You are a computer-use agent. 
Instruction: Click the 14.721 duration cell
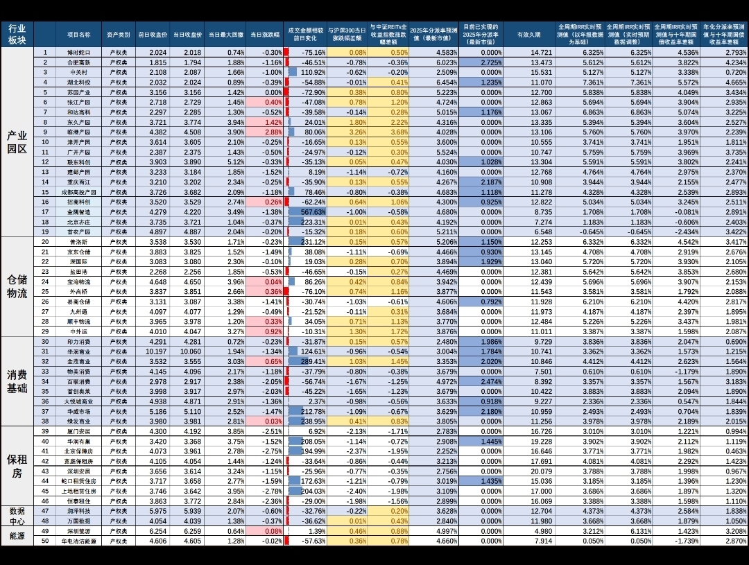point(528,53)
